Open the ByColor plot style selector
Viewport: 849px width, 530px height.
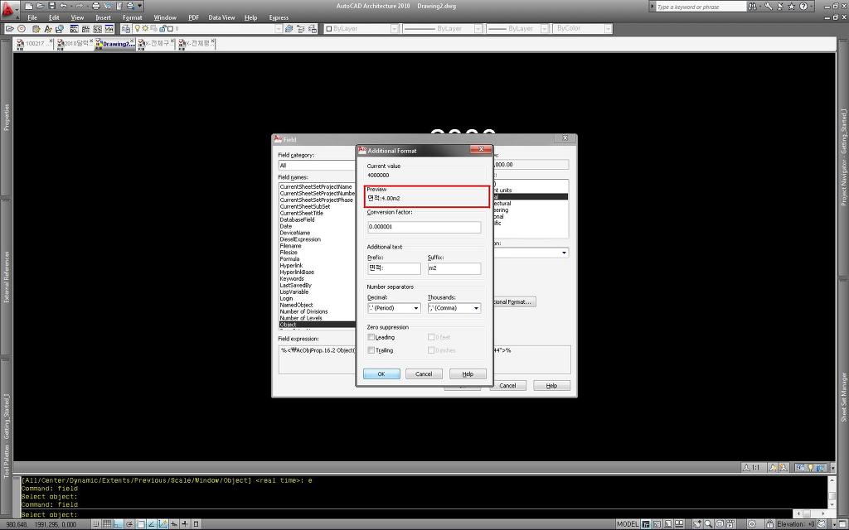(x=581, y=28)
